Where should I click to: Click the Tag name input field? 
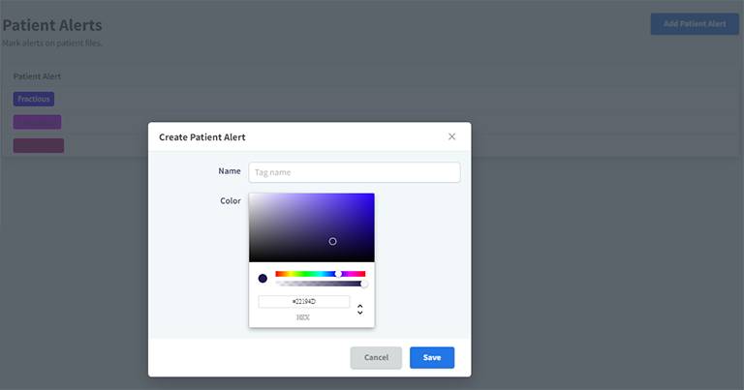coord(354,172)
